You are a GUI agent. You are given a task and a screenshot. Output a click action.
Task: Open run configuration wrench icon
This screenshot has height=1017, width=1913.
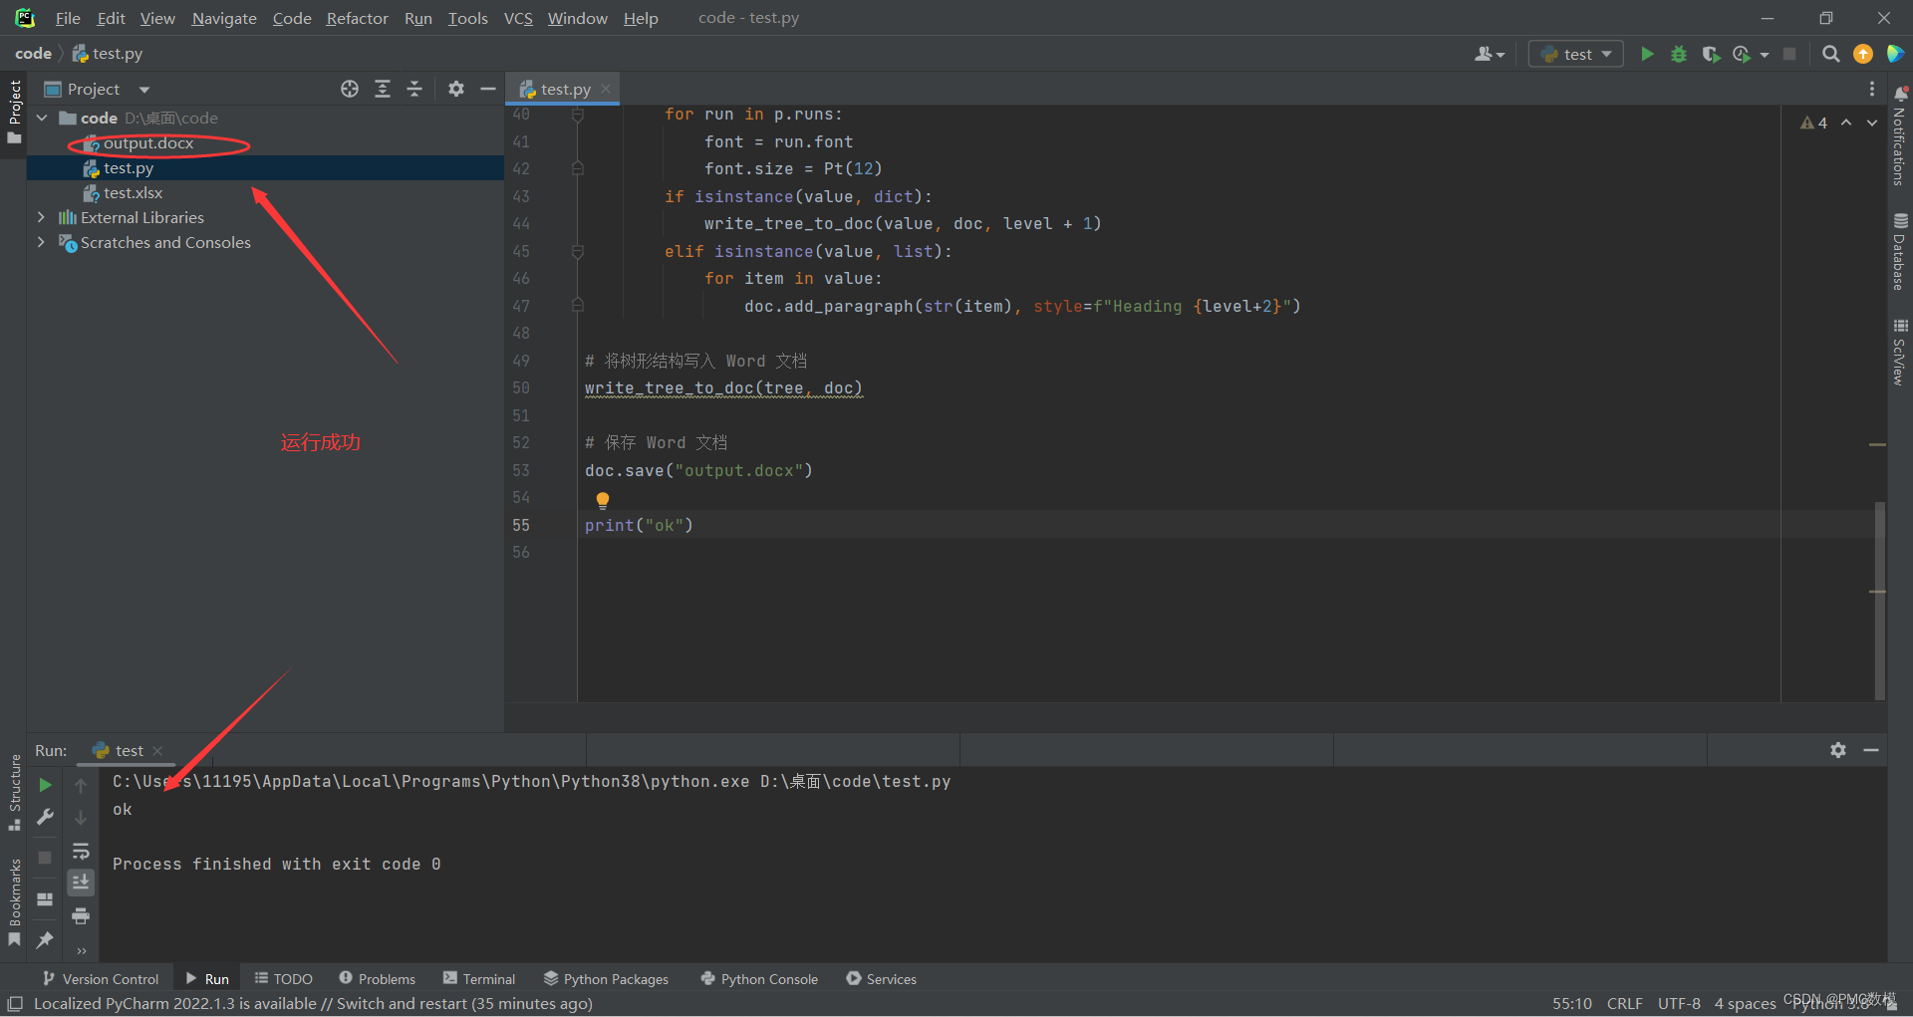[45, 817]
